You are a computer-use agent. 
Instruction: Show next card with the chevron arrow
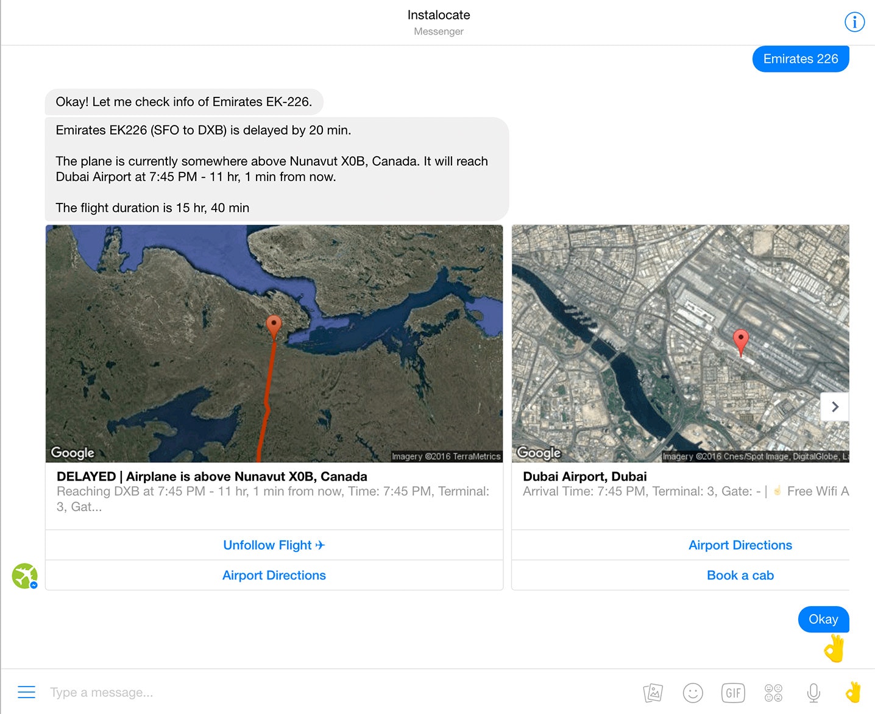click(x=835, y=406)
